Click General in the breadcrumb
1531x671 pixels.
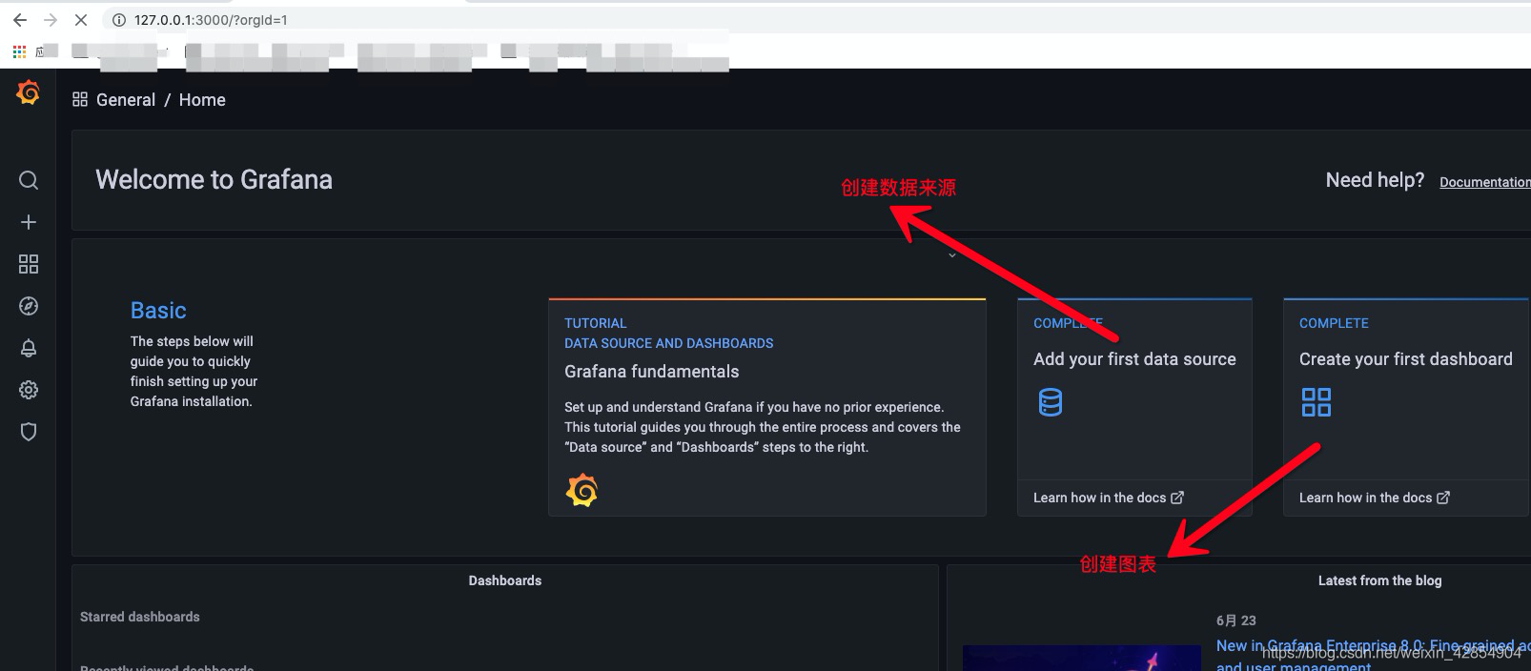point(126,100)
